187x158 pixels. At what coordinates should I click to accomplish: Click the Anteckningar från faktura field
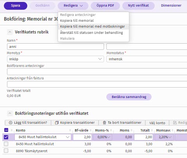click(97, 84)
